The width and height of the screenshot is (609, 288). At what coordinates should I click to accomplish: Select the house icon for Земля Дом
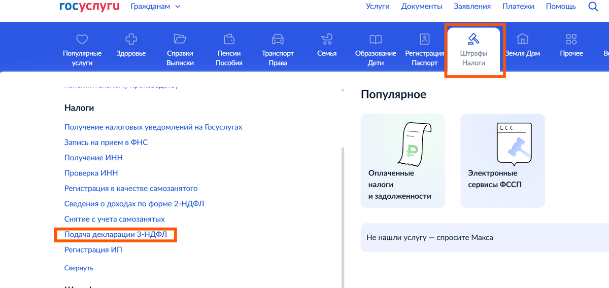522,39
